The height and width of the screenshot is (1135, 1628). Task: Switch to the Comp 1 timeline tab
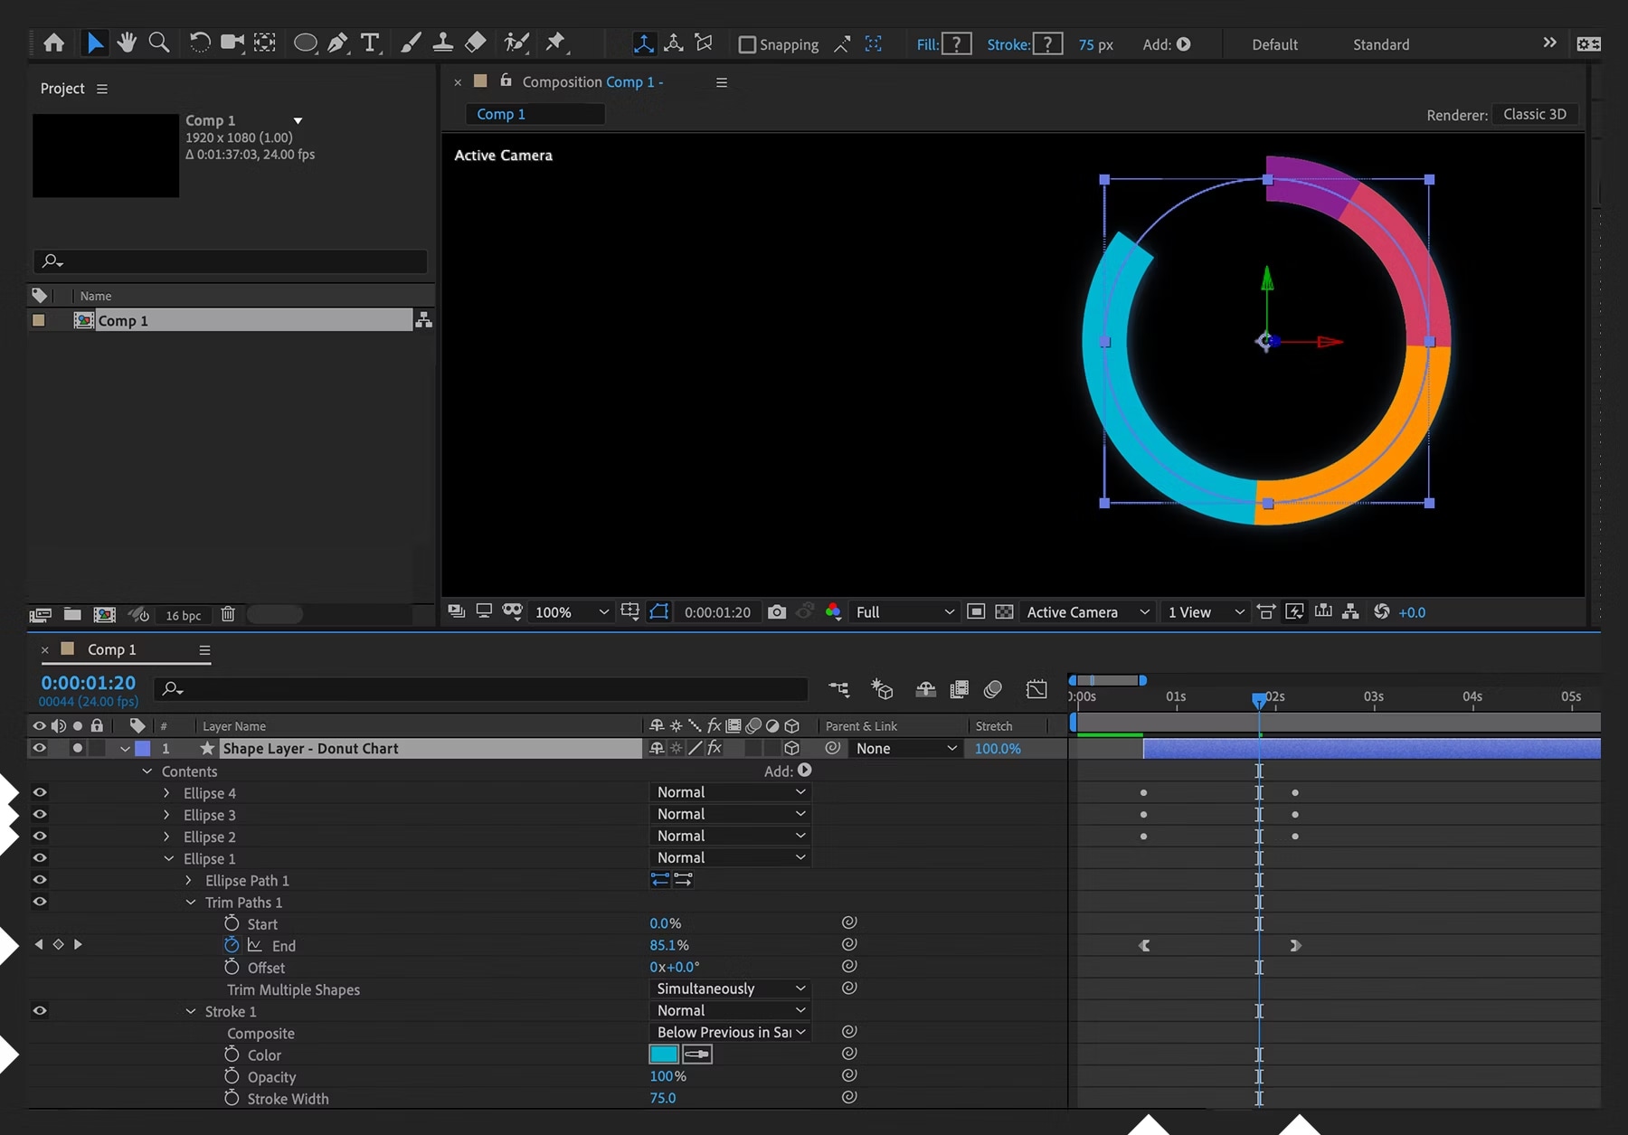pos(112,649)
